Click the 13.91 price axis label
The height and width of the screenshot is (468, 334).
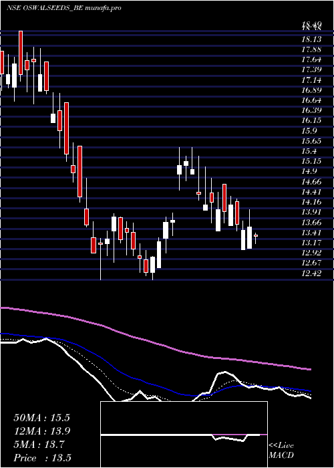click(311, 212)
